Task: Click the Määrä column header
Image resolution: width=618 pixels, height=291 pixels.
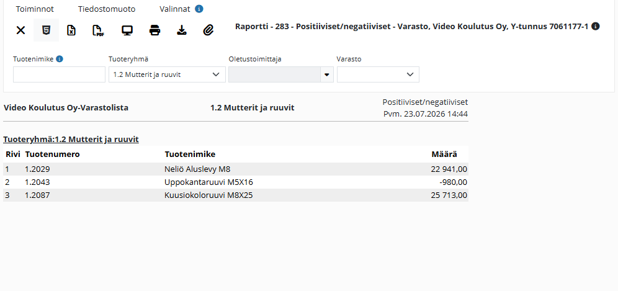Action: pyautogui.click(x=444, y=154)
